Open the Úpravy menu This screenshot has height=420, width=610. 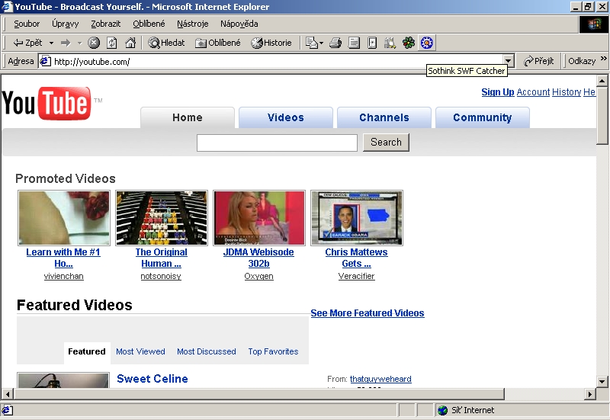coord(66,24)
